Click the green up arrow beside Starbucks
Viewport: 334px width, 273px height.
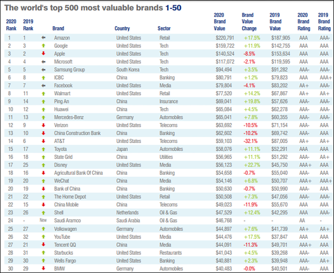coord(43,253)
